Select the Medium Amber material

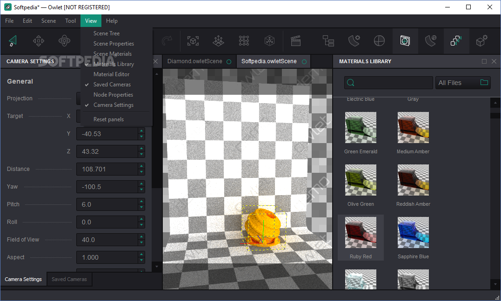click(x=413, y=133)
